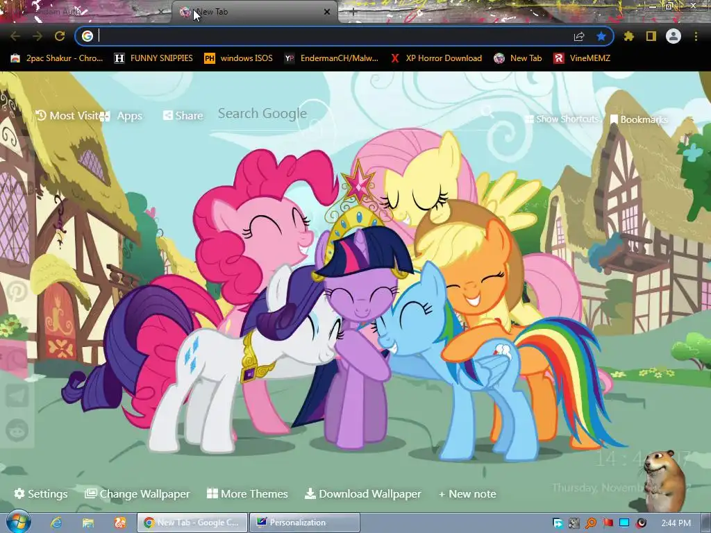Go forward using the forward arrow

(37, 36)
